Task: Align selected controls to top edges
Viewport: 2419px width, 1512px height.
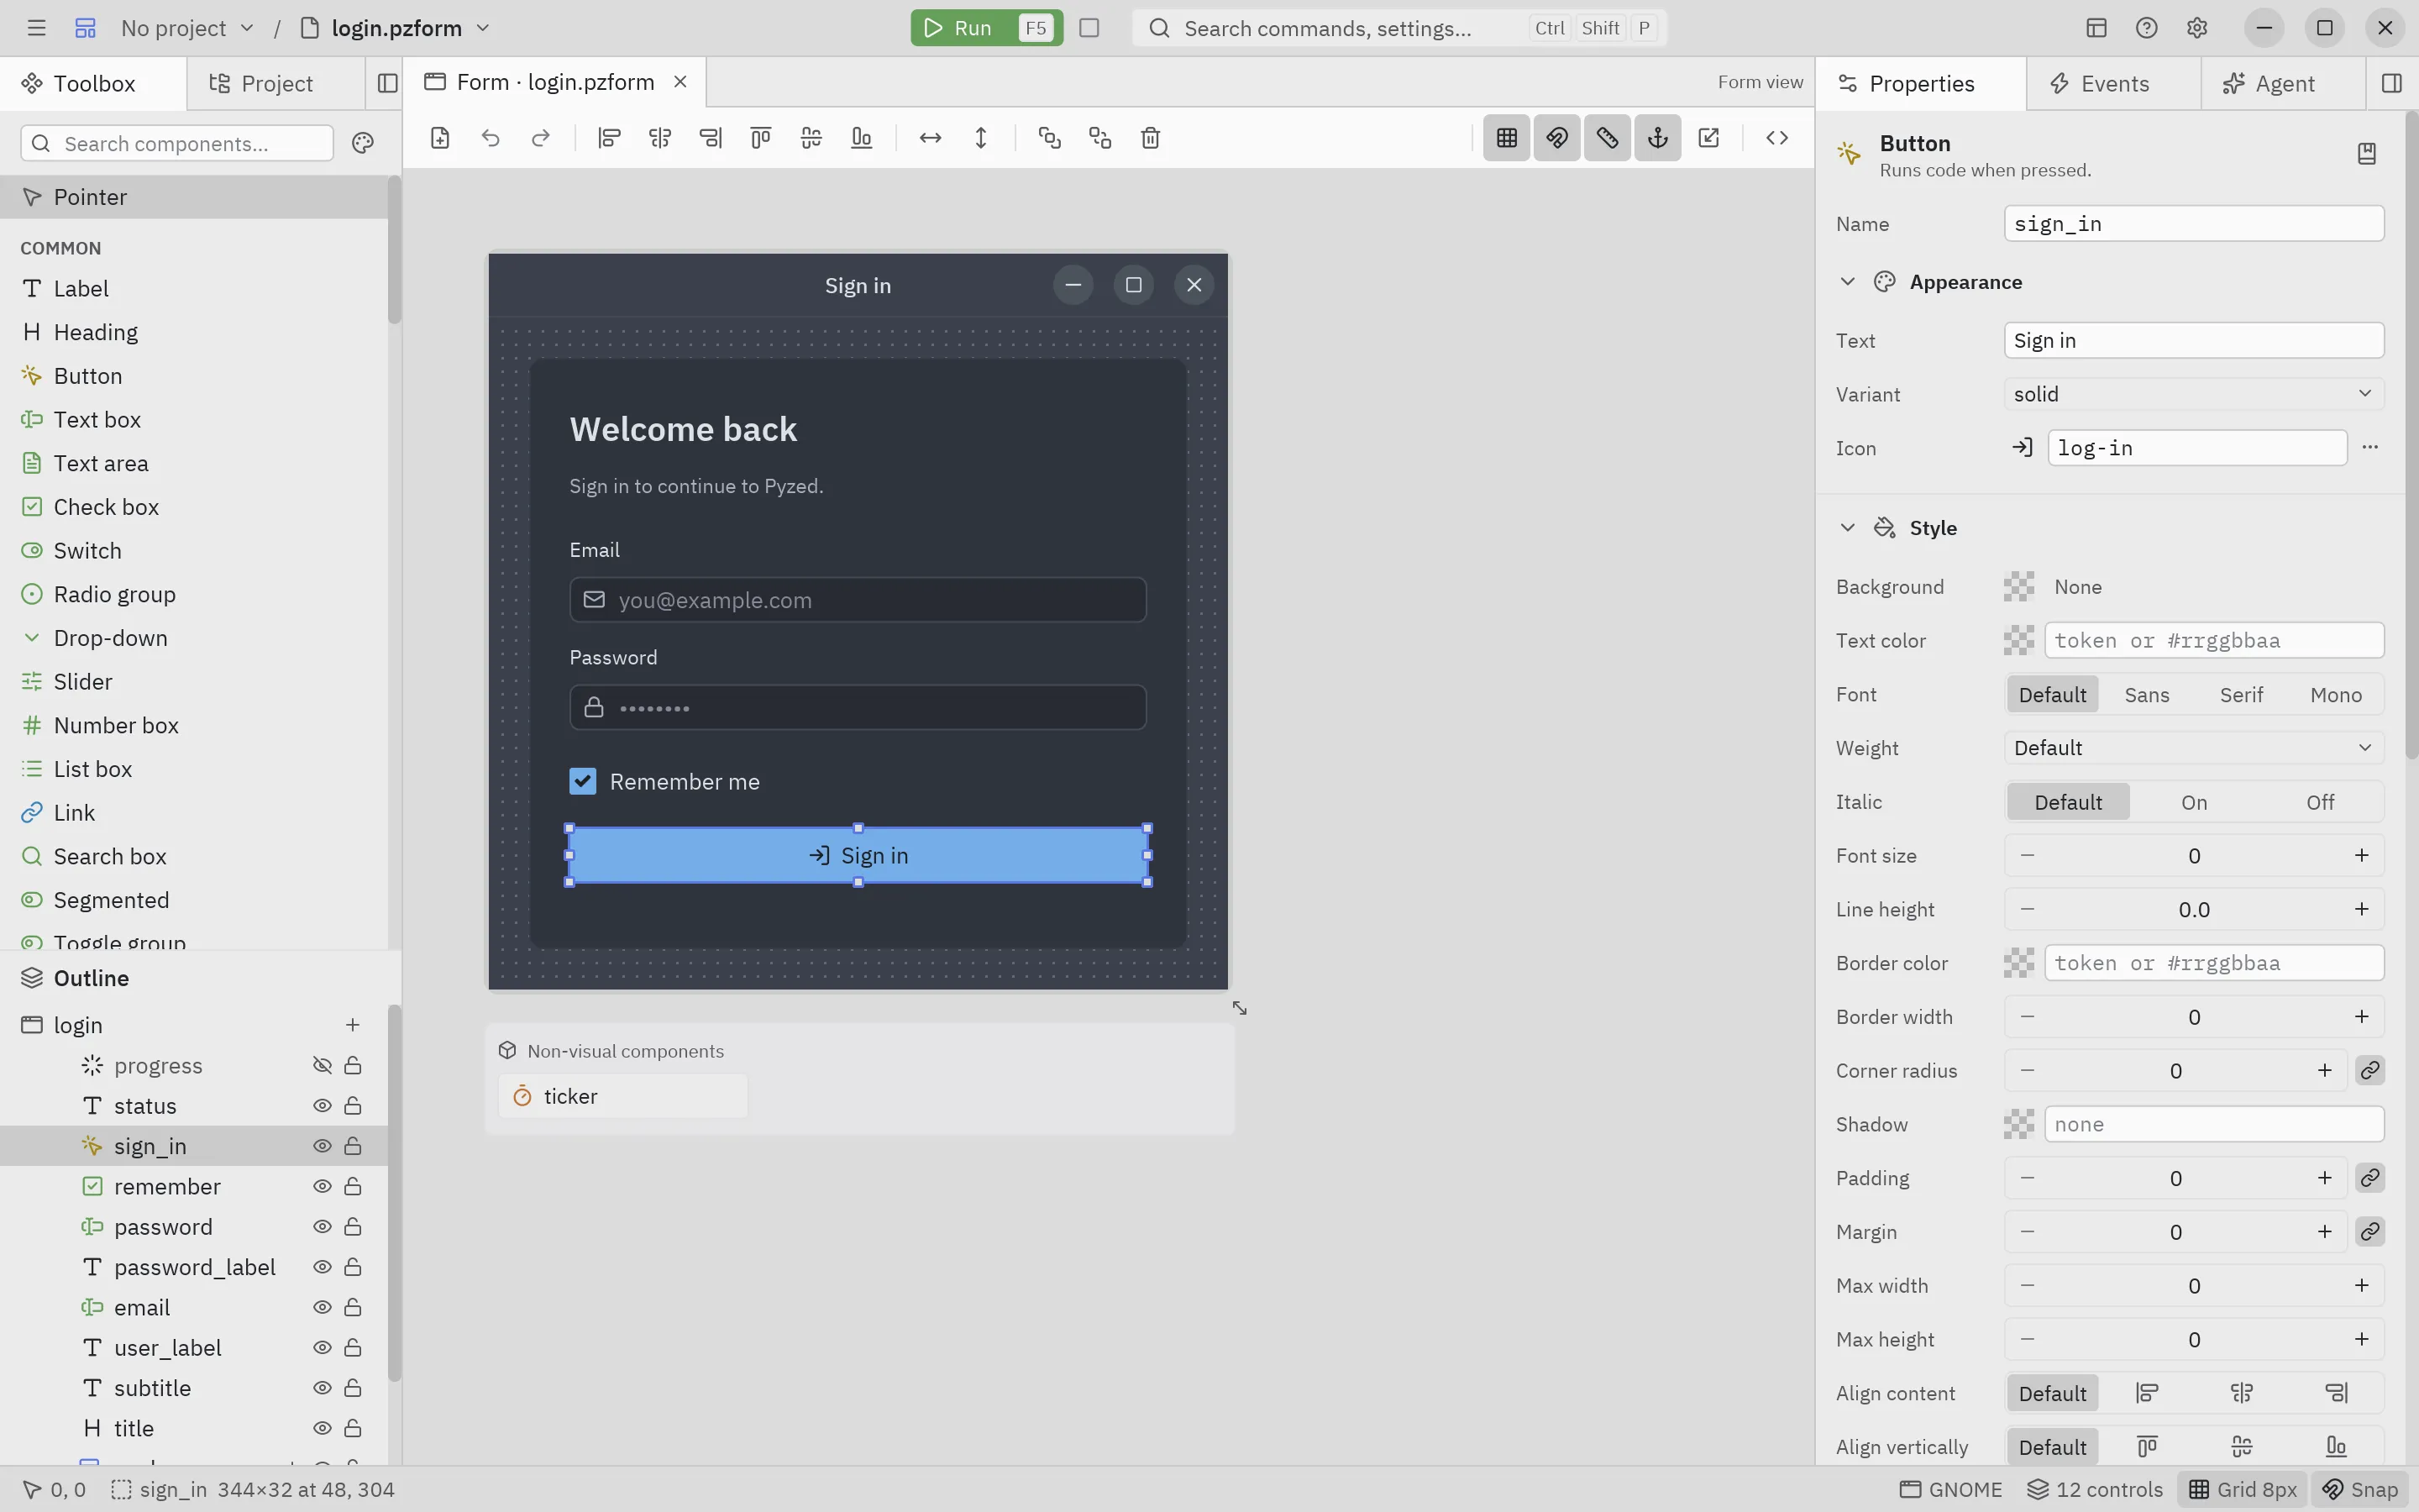Action: 761,138
